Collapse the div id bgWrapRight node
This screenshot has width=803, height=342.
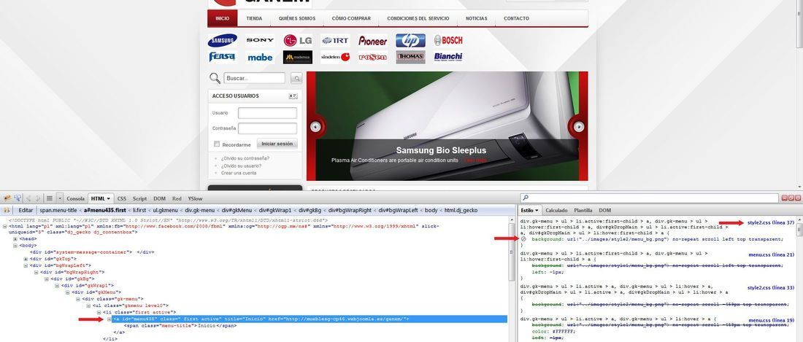click(x=36, y=272)
